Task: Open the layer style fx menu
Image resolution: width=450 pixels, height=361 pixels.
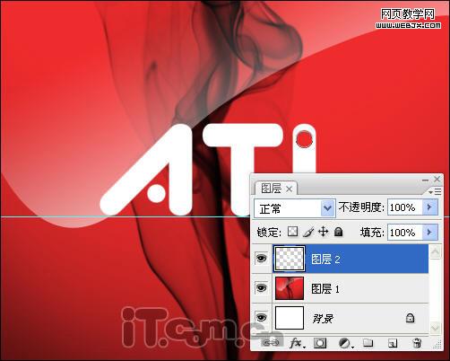Action: pyautogui.click(x=297, y=343)
